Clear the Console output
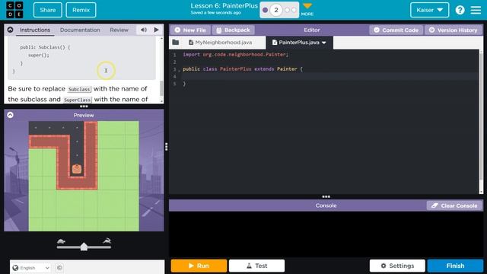This screenshot has height=274, width=487. [454, 205]
